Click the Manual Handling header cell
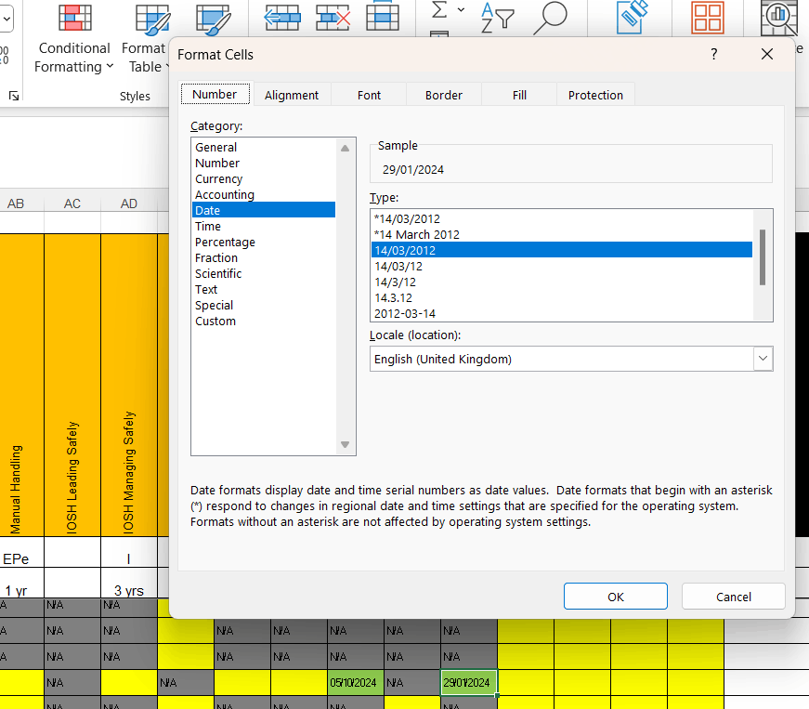 [x=21, y=385]
